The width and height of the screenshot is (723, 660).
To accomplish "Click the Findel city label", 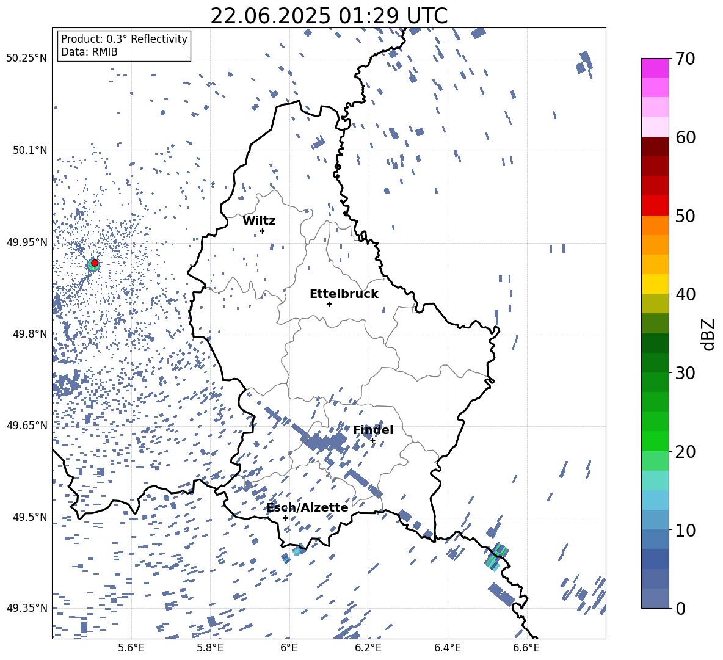I will 373,430.
